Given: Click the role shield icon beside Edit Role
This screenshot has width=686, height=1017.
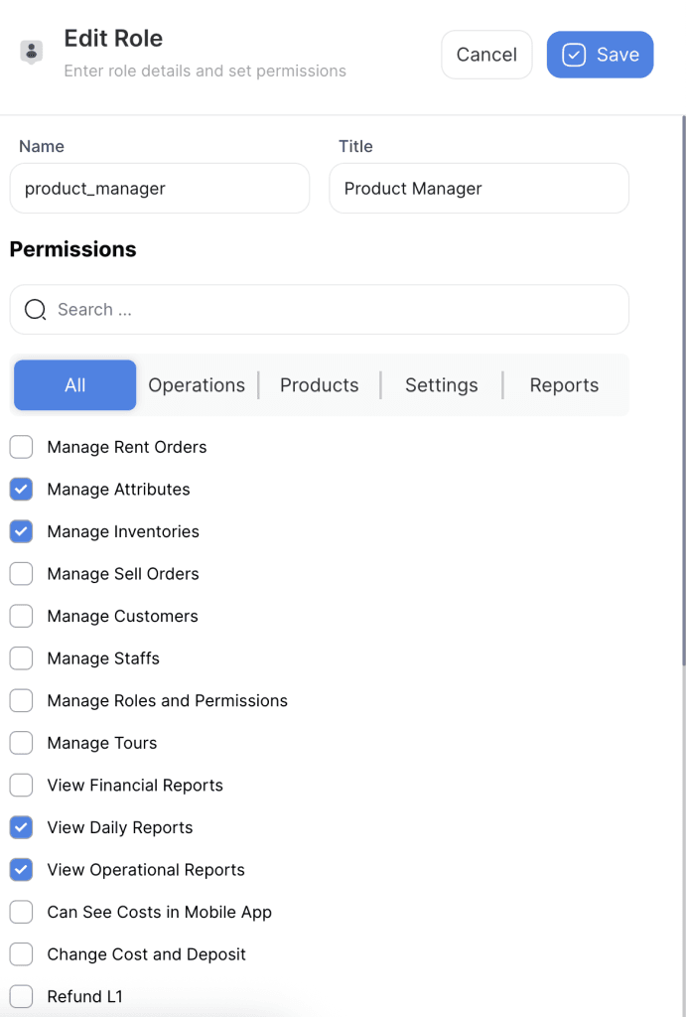Looking at the screenshot, I should click(x=32, y=53).
